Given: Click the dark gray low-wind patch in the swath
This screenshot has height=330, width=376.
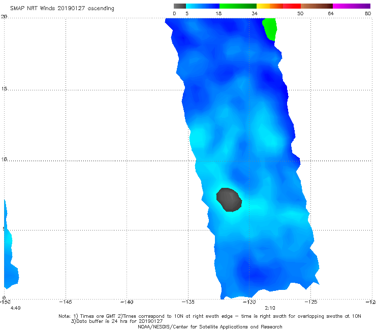Looking at the screenshot, I should coord(229,200).
